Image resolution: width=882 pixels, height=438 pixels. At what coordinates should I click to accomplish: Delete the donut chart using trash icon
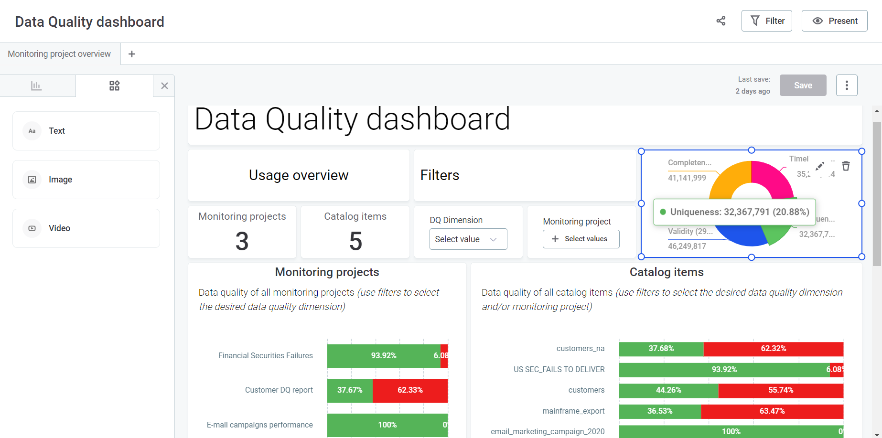click(846, 166)
